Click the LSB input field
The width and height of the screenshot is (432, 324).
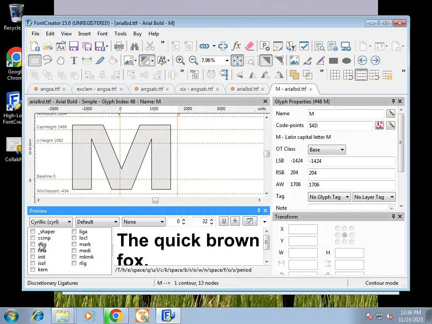point(352,161)
